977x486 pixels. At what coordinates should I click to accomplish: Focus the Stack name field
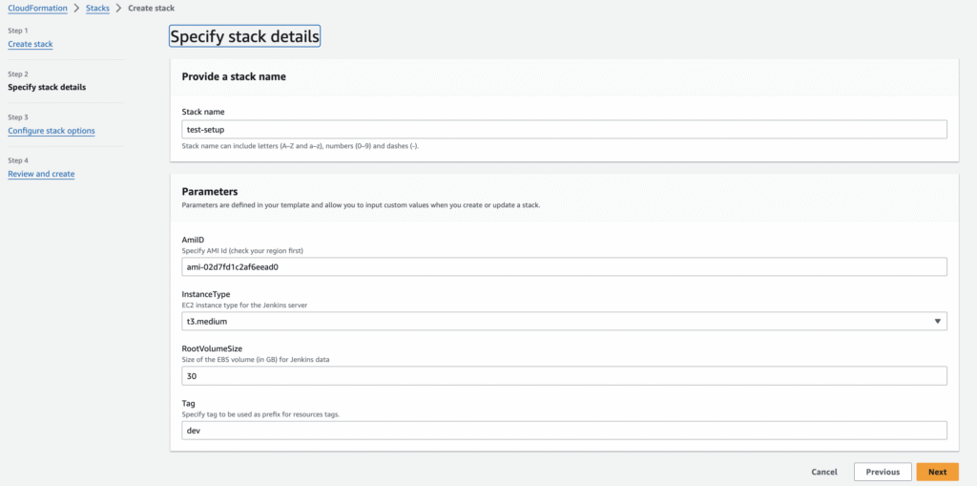click(x=564, y=129)
